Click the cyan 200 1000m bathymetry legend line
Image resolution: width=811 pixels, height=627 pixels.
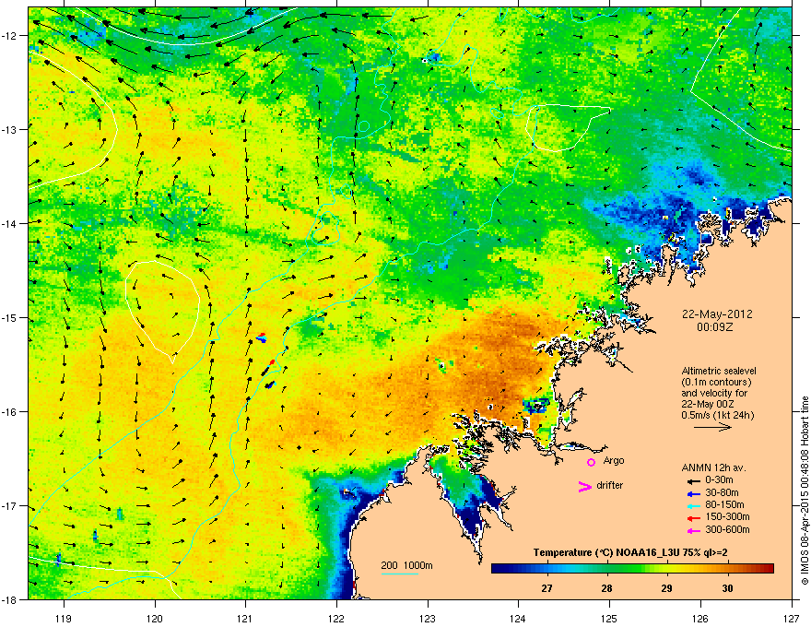click(399, 574)
